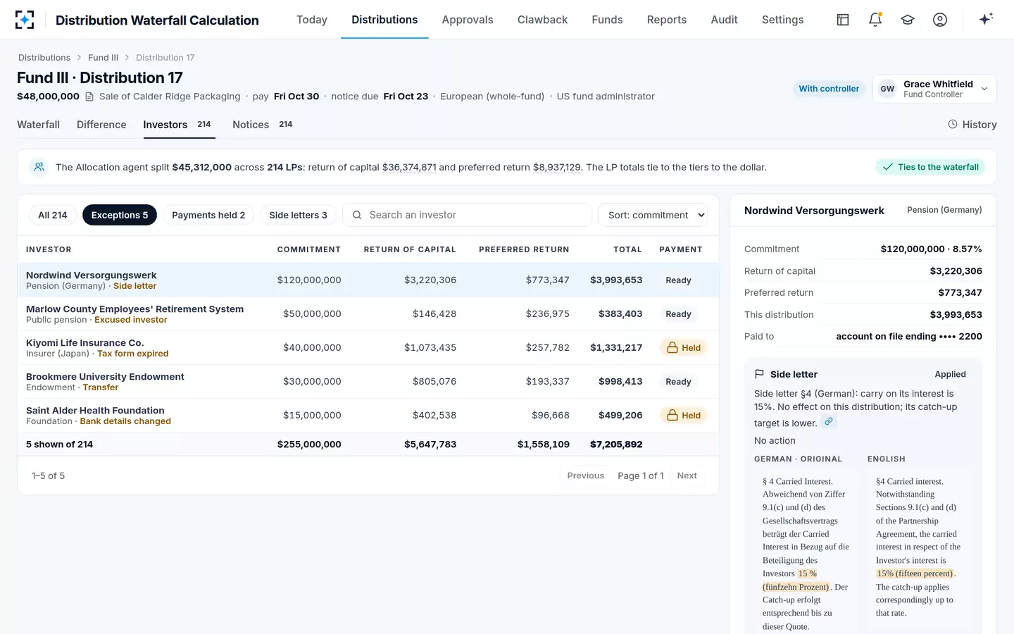
Task: Open the Audit nav tab
Action: 724,20
